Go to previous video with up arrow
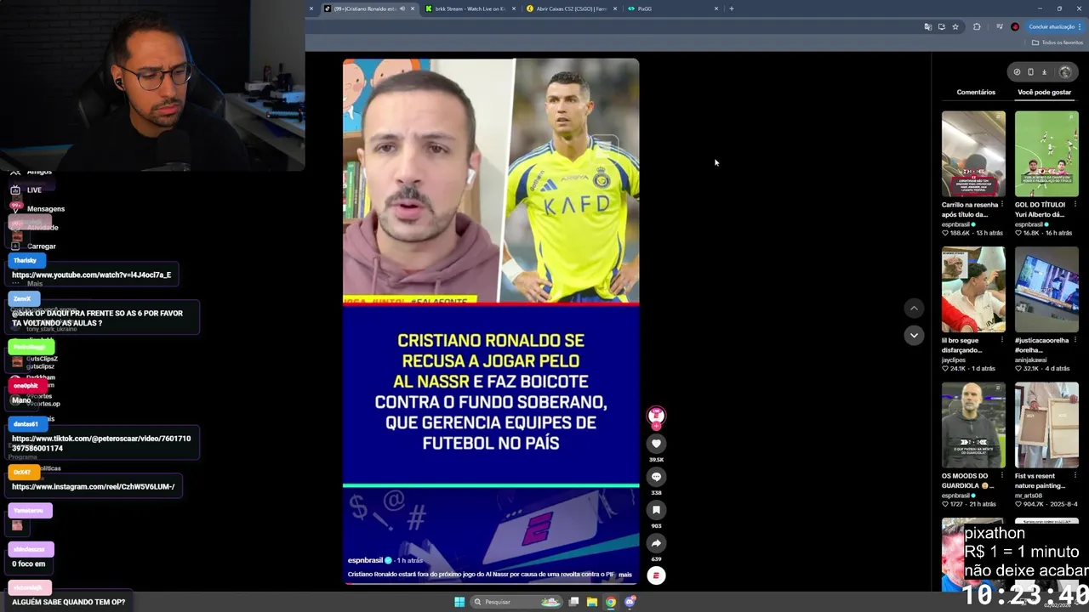Image resolution: width=1089 pixels, height=612 pixels. tap(914, 309)
